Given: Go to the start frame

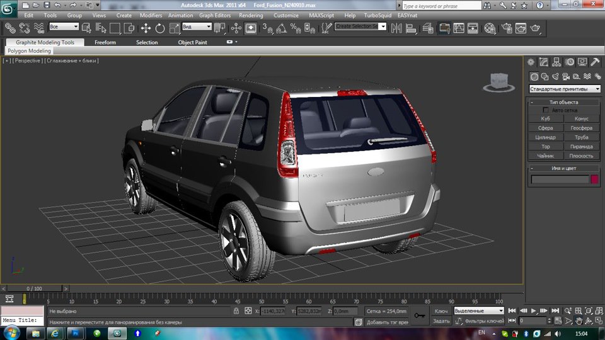Looking at the screenshot, I should 512,310.
